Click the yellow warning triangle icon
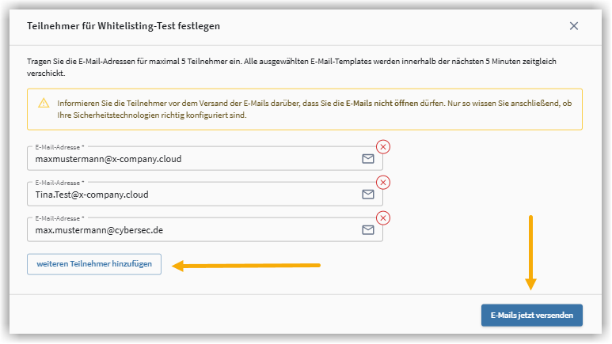This screenshot has height=344, width=612. click(x=44, y=103)
